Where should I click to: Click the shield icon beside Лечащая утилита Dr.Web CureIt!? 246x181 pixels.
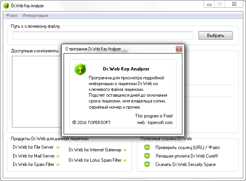147,156
